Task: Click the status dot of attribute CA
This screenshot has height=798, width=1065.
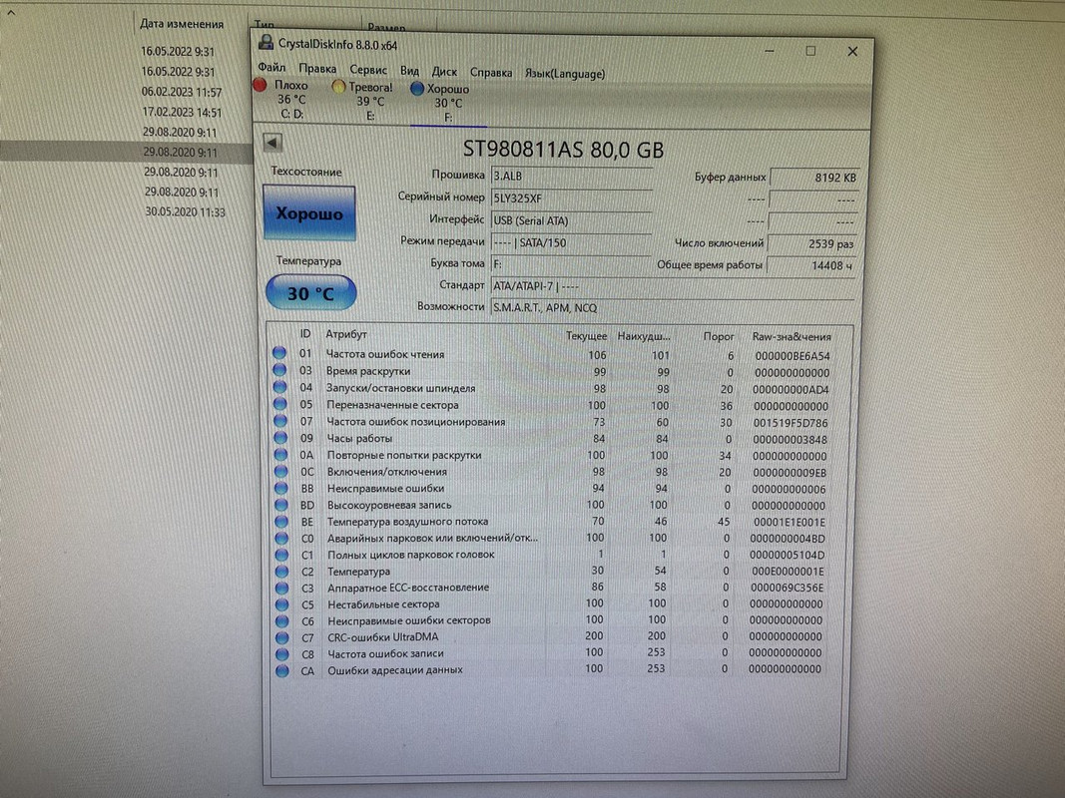Action: click(x=281, y=670)
